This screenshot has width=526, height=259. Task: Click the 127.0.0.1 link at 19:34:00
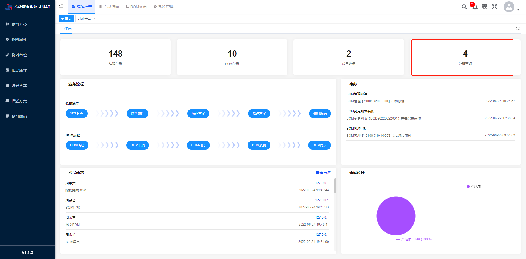pos(322,235)
